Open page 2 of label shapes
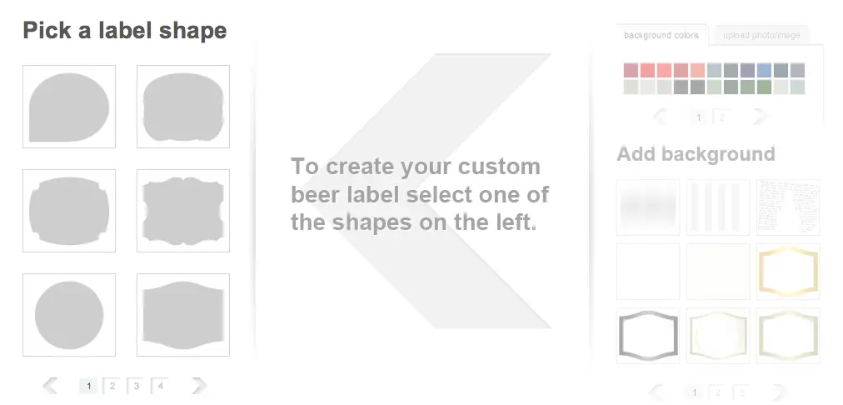This screenshot has width=843, height=405. [x=112, y=386]
